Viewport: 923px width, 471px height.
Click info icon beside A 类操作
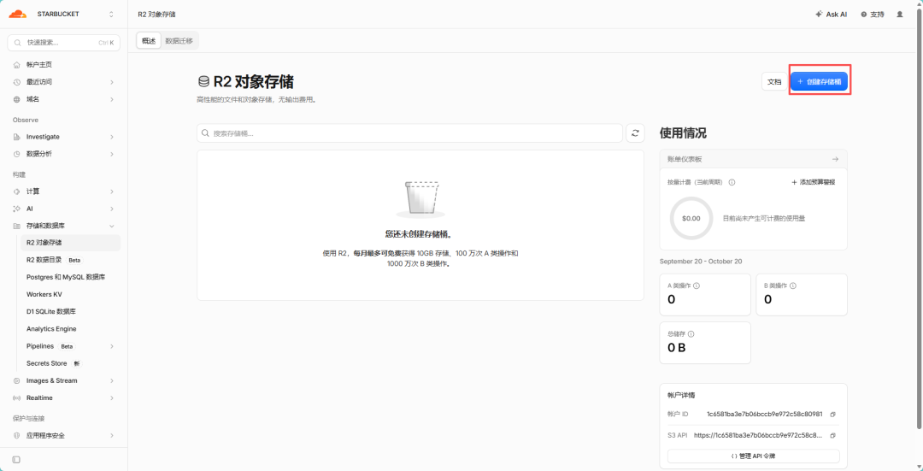click(x=697, y=286)
